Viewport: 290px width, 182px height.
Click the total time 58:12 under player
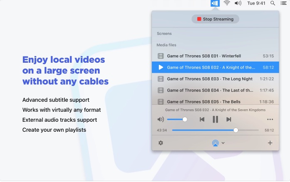tap(269, 130)
